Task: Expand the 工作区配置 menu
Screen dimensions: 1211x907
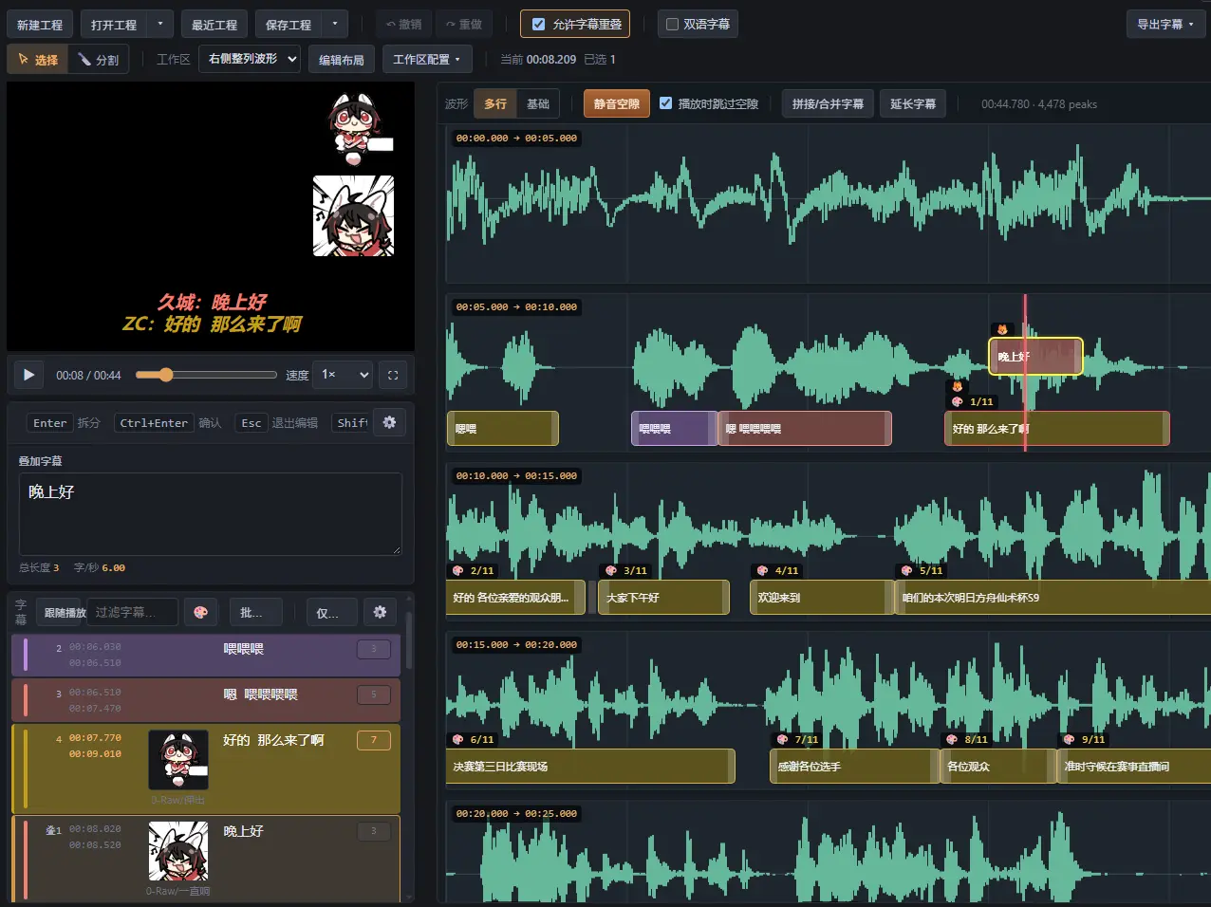Action: click(426, 59)
